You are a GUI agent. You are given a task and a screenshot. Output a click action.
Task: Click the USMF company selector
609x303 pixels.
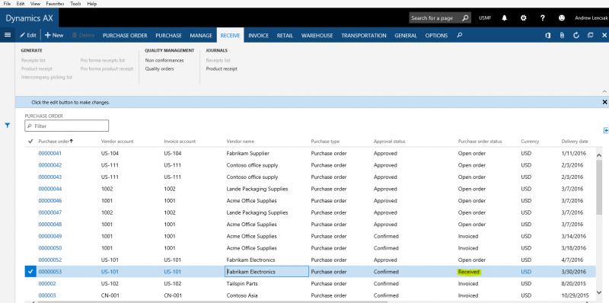[485, 18]
